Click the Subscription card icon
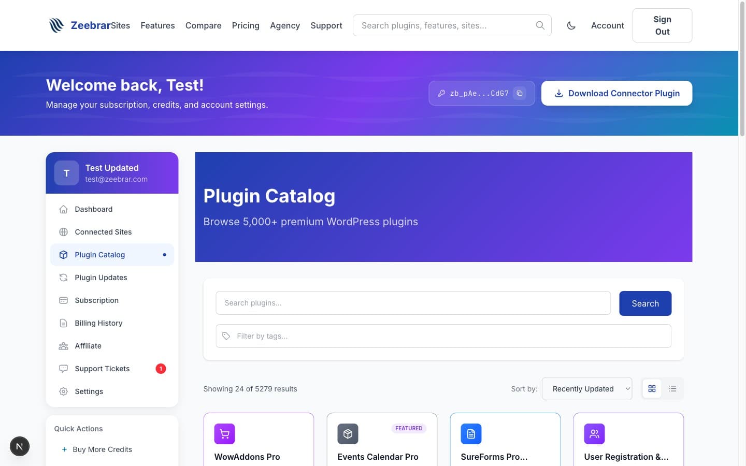Image resolution: width=746 pixels, height=466 pixels. click(x=63, y=300)
